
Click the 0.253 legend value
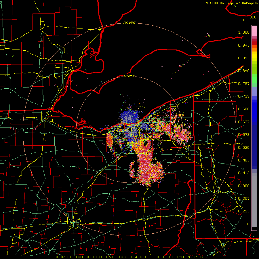pos(244,211)
